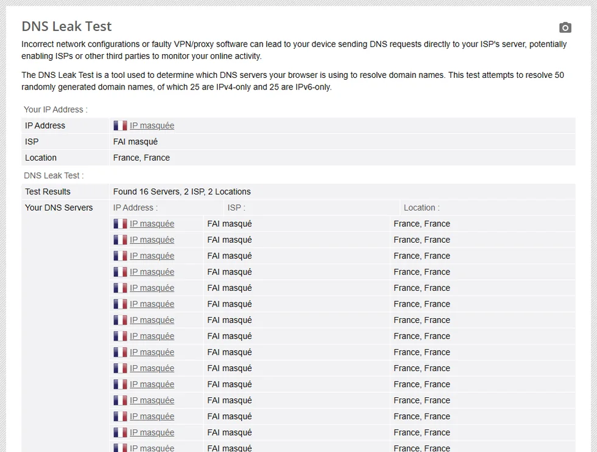Open the first DNS server's IP masquée link

point(152,223)
